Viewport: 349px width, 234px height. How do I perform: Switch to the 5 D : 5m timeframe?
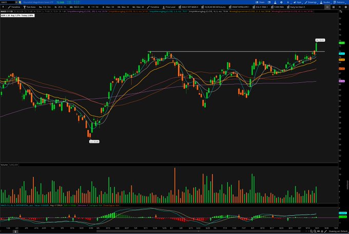[45, 7]
